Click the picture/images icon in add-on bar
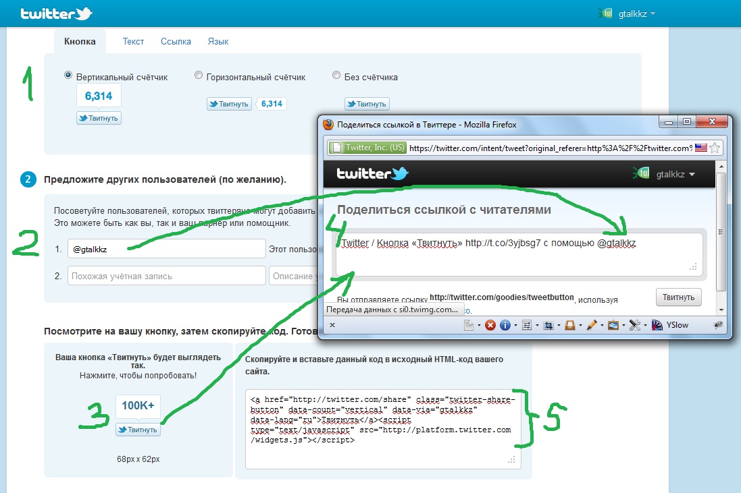The image size is (741, 493). click(613, 325)
